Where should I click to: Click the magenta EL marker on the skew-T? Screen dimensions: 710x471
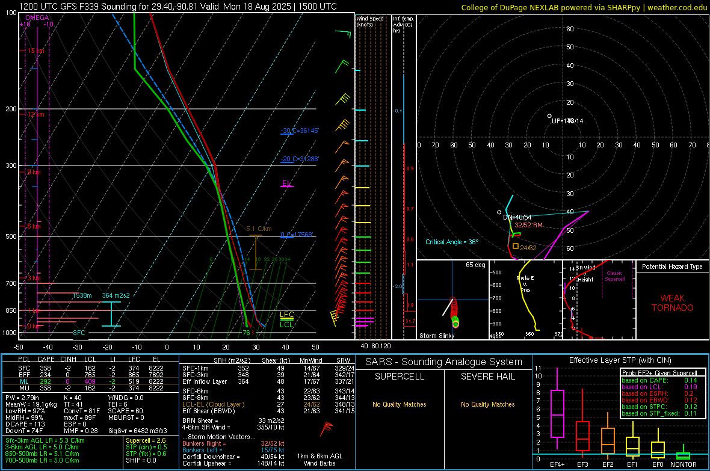tap(286, 183)
